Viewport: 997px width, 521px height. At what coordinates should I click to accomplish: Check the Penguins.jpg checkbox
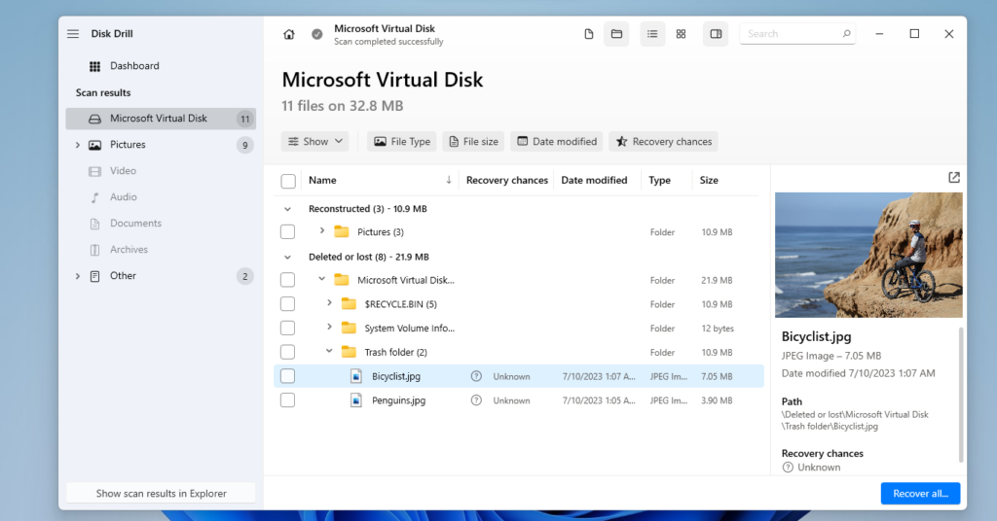pos(287,400)
